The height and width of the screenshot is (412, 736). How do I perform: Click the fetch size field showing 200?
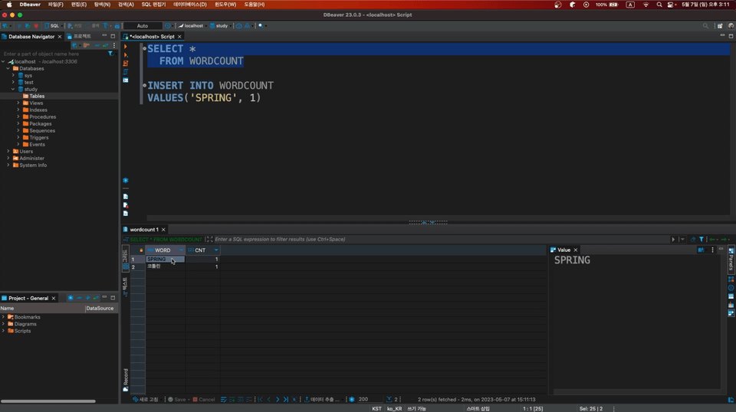369,399
